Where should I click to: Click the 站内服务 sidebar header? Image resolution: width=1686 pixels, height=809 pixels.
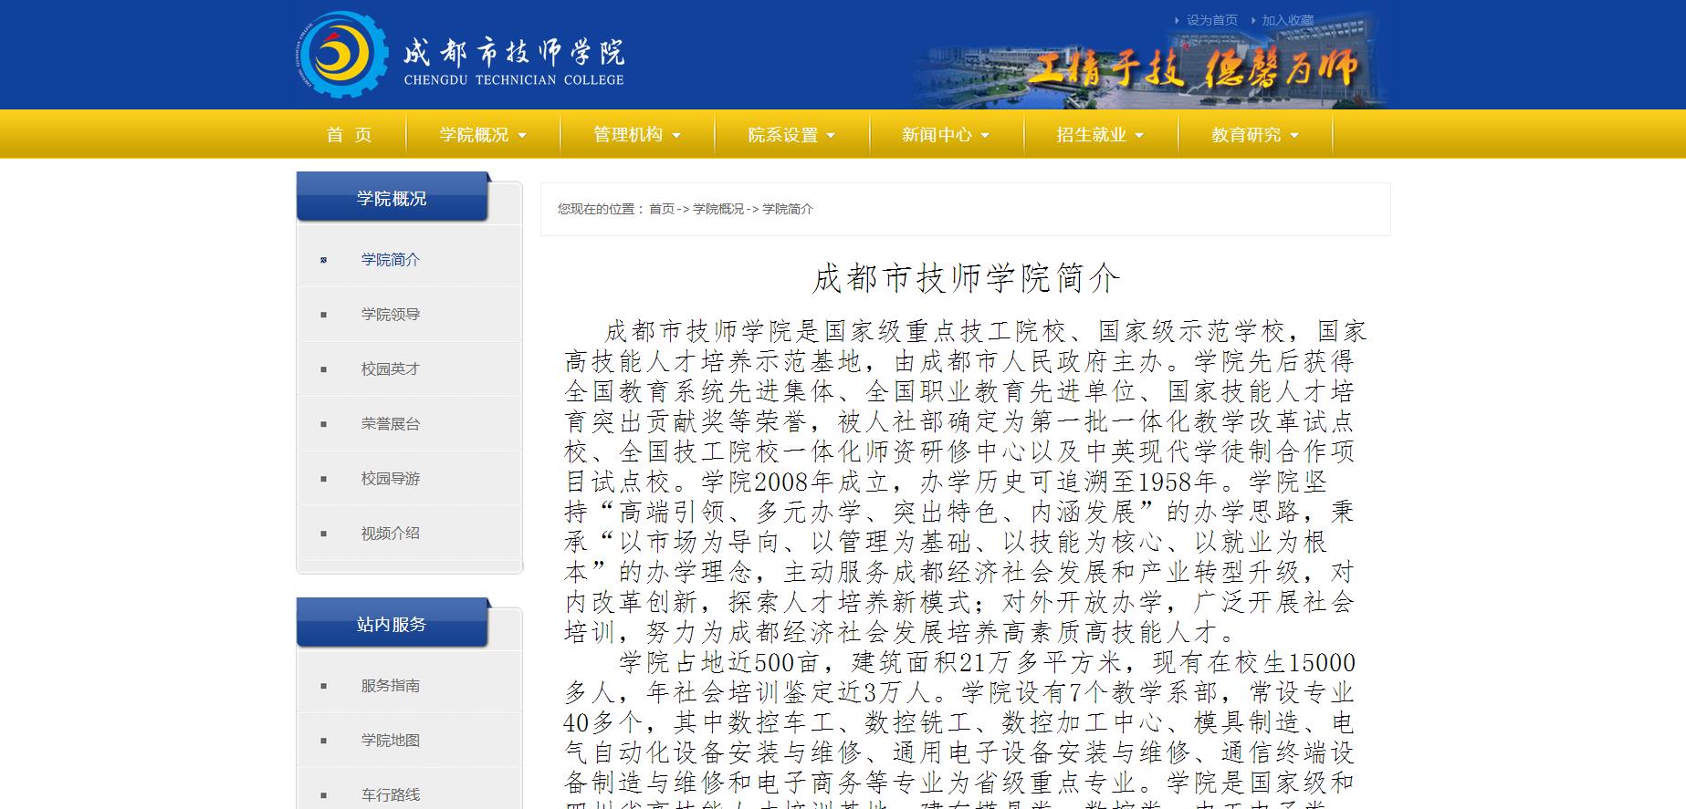393,624
